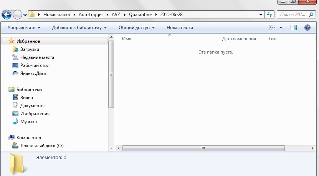Open Недавние места
319x176 pixels.
pos(37,57)
